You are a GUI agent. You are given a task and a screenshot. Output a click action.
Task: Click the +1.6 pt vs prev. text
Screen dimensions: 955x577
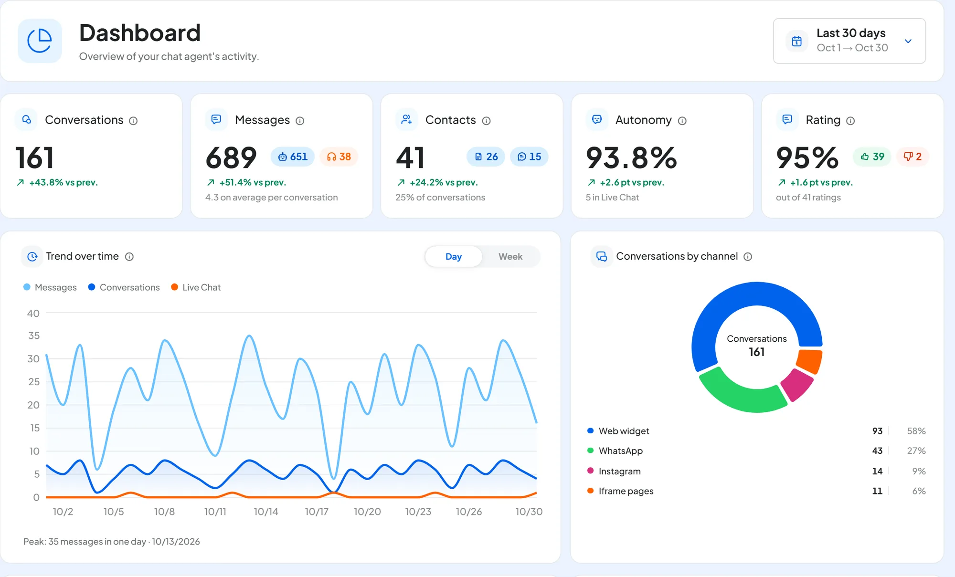coord(821,182)
